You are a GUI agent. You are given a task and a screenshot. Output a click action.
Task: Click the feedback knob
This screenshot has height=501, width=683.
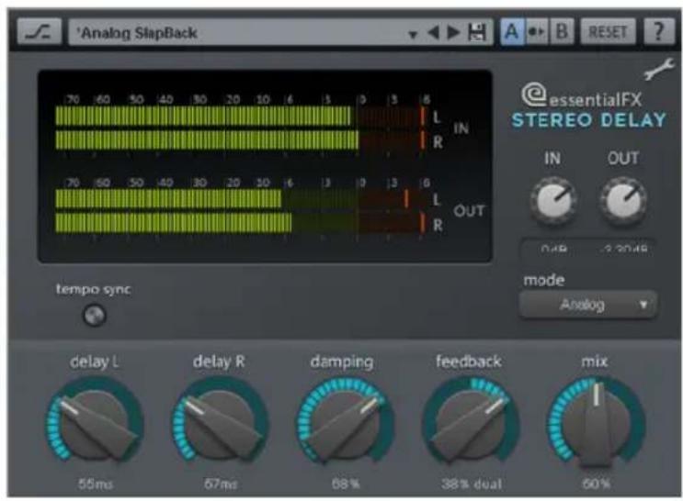(471, 422)
